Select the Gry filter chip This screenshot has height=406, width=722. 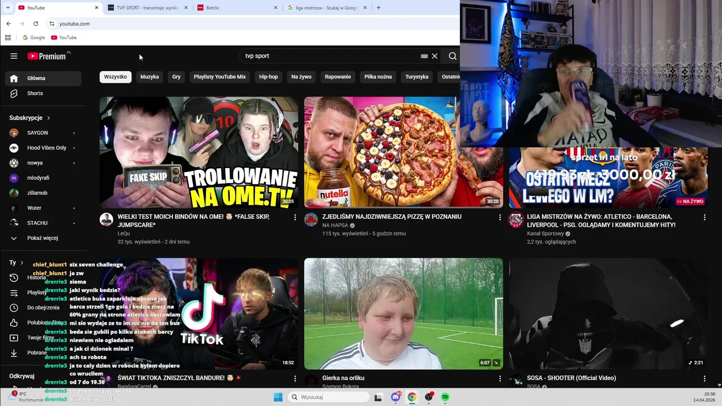pyautogui.click(x=177, y=77)
